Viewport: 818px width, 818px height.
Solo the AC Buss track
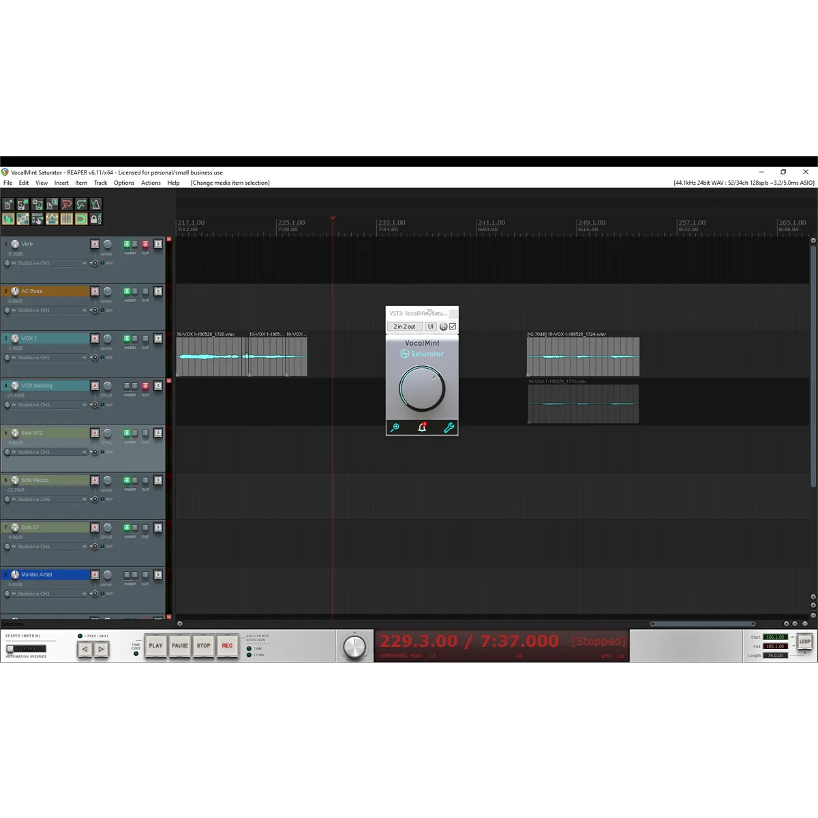pyautogui.click(x=158, y=291)
